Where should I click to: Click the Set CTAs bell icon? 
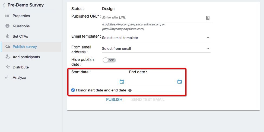click(x=7, y=36)
